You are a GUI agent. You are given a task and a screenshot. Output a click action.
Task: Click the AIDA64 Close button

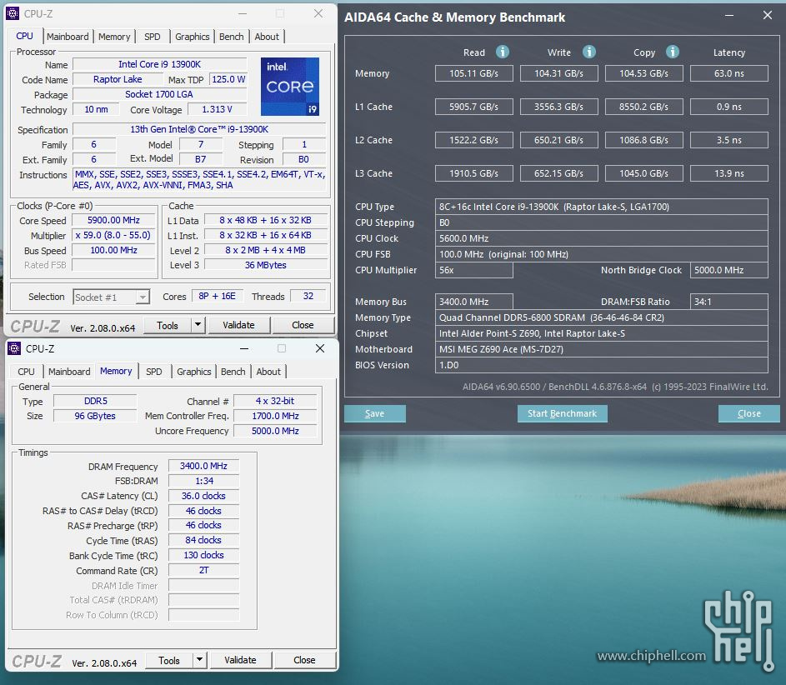coord(748,413)
